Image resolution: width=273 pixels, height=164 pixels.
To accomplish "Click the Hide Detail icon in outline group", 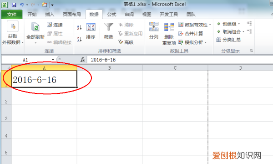I will pyautogui.click(x=249, y=31).
